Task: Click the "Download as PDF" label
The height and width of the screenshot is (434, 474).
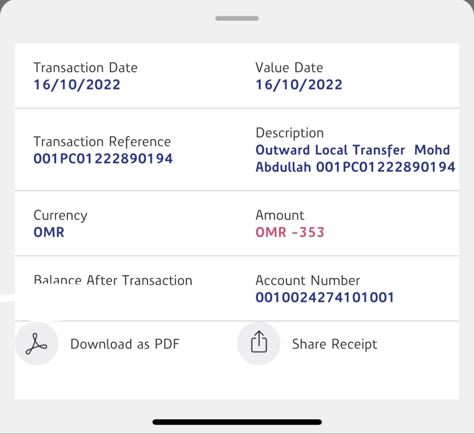Action: [125, 344]
